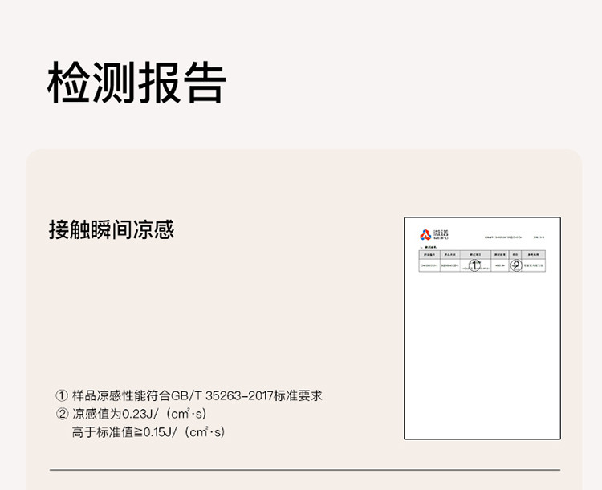Click the horizontal divider line below the notes
602x490 pixels.
305,470
